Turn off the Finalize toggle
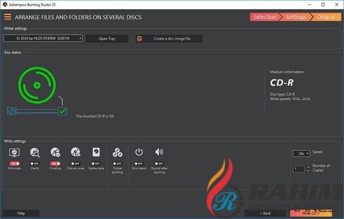This screenshot has height=219, width=344. click(55, 164)
